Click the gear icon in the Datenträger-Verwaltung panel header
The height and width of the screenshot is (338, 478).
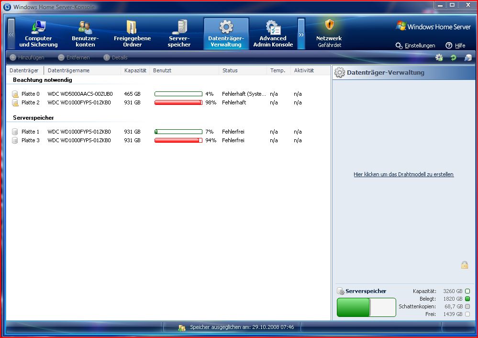(340, 73)
